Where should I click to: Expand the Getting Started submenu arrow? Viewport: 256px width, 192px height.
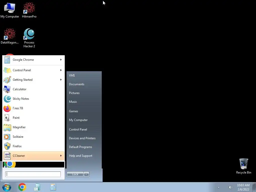coord(61,80)
